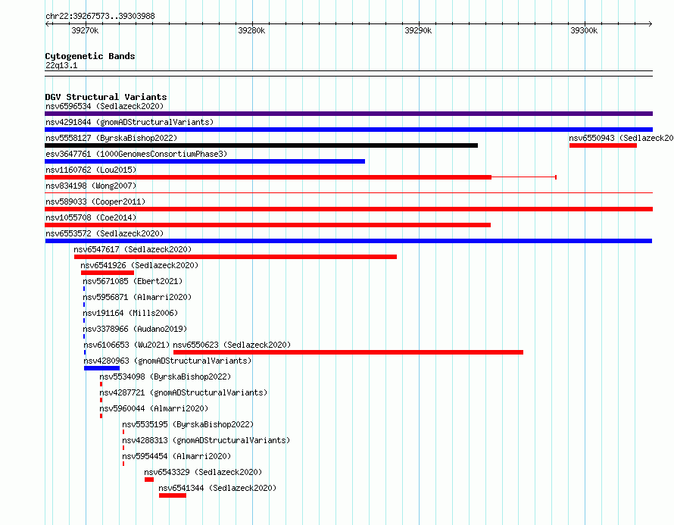Image resolution: width=674 pixels, height=525 pixels.
Task: Click the blue esv3647761 variant bar
Action: coord(204,161)
